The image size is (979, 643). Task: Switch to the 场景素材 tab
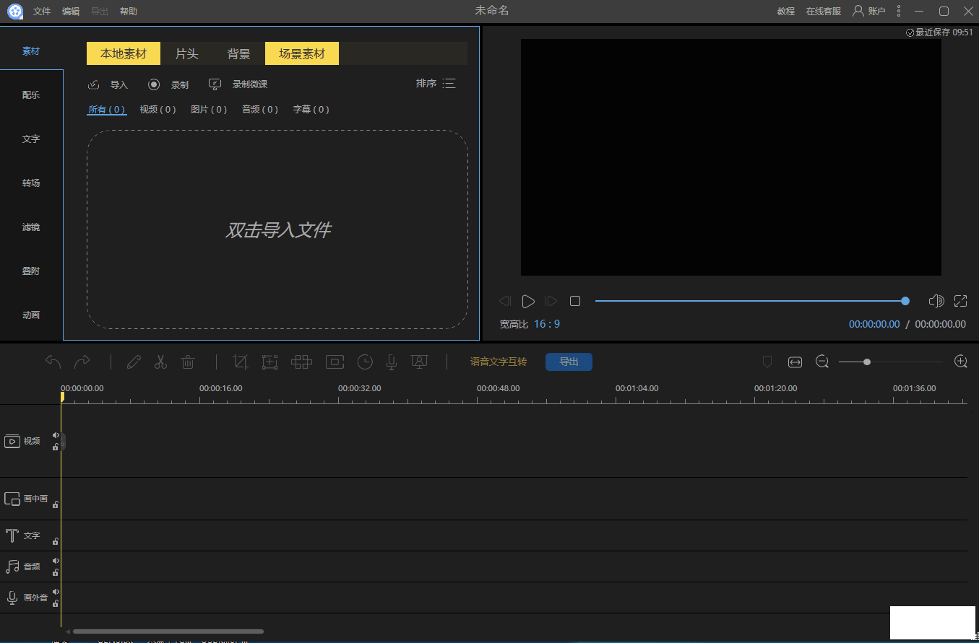pos(302,53)
